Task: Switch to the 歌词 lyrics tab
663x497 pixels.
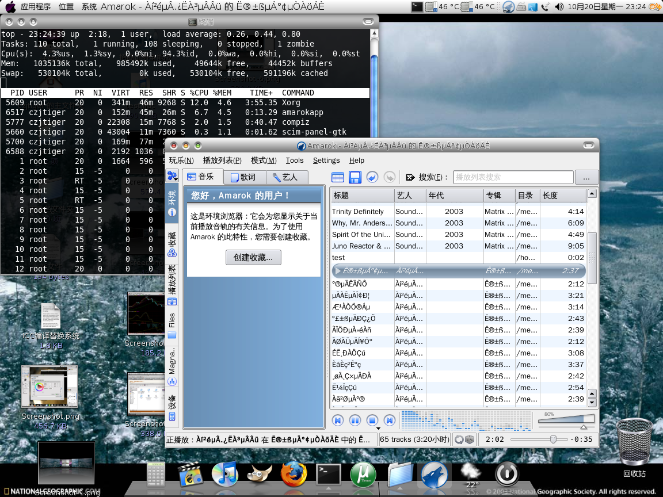Action: coord(244,178)
